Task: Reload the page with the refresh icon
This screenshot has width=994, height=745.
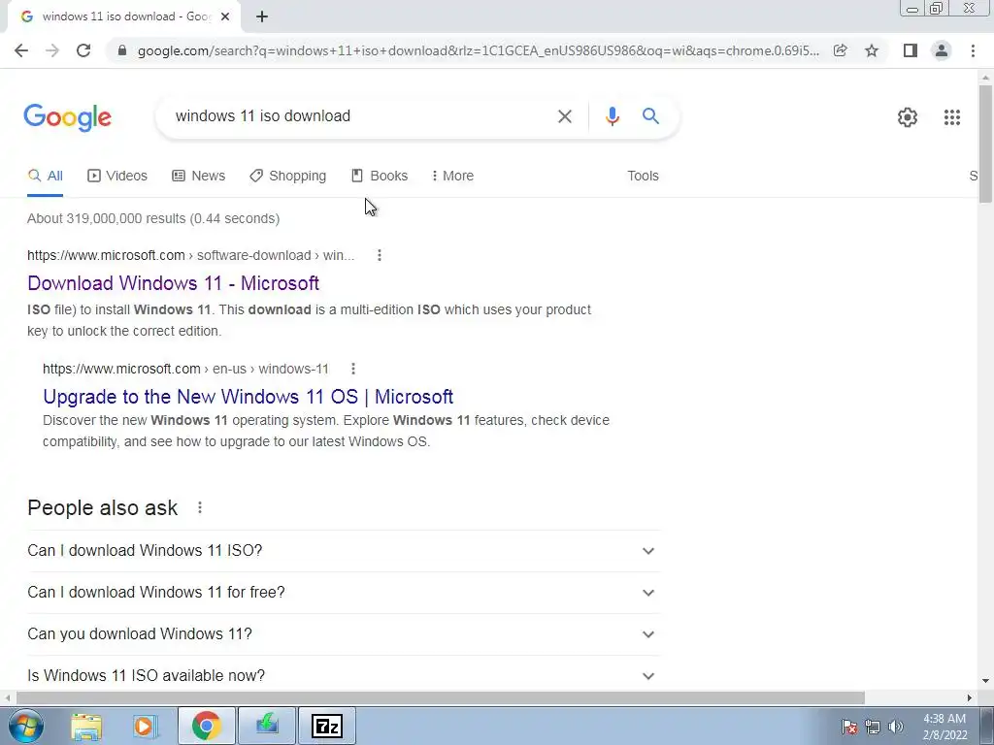Action: click(83, 50)
